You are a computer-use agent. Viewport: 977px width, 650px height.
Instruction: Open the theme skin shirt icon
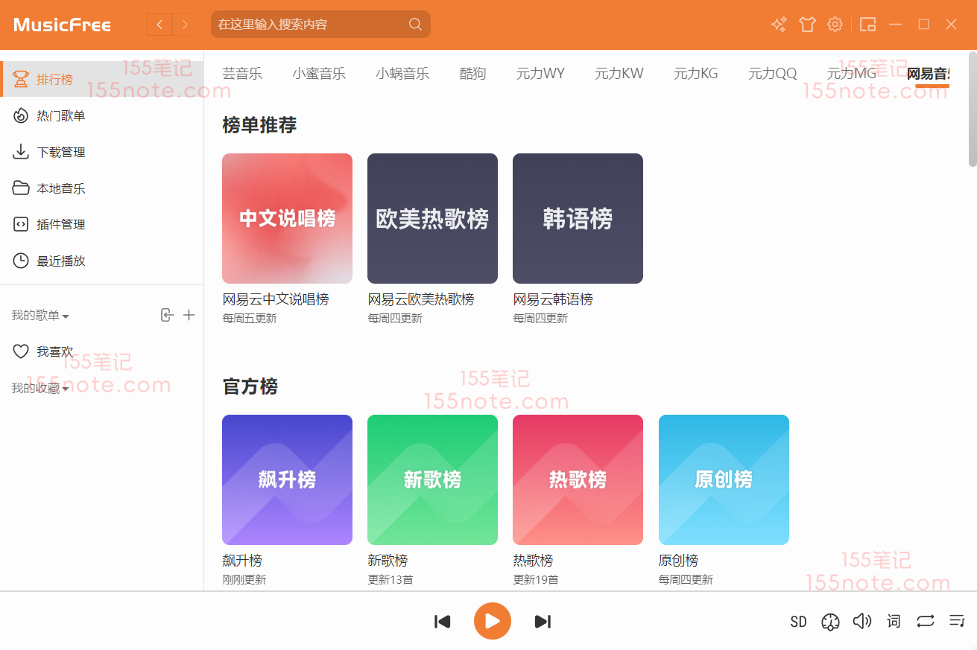point(807,25)
